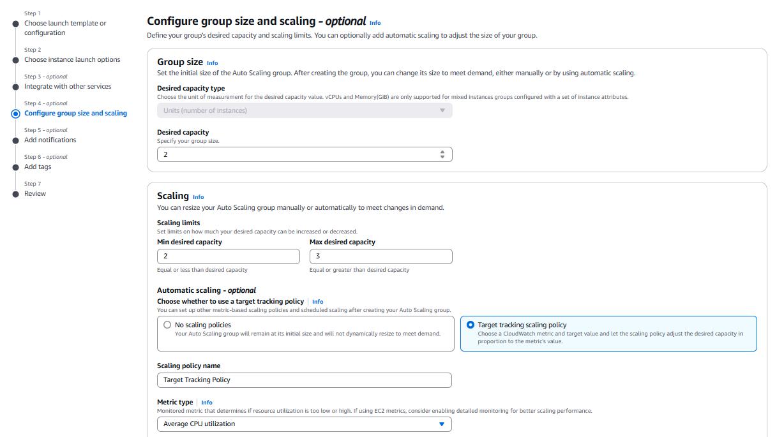Screen dimensions: 784x437
Task: Open Desired capacity type dropdown
Action: [x=304, y=110]
